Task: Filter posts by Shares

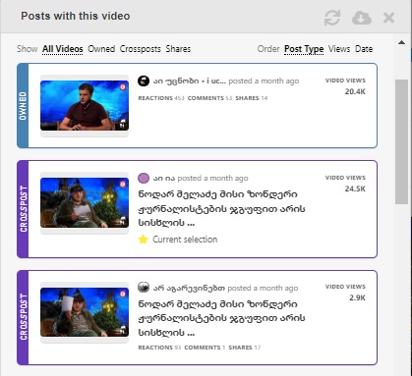Action: tap(178, 49)
